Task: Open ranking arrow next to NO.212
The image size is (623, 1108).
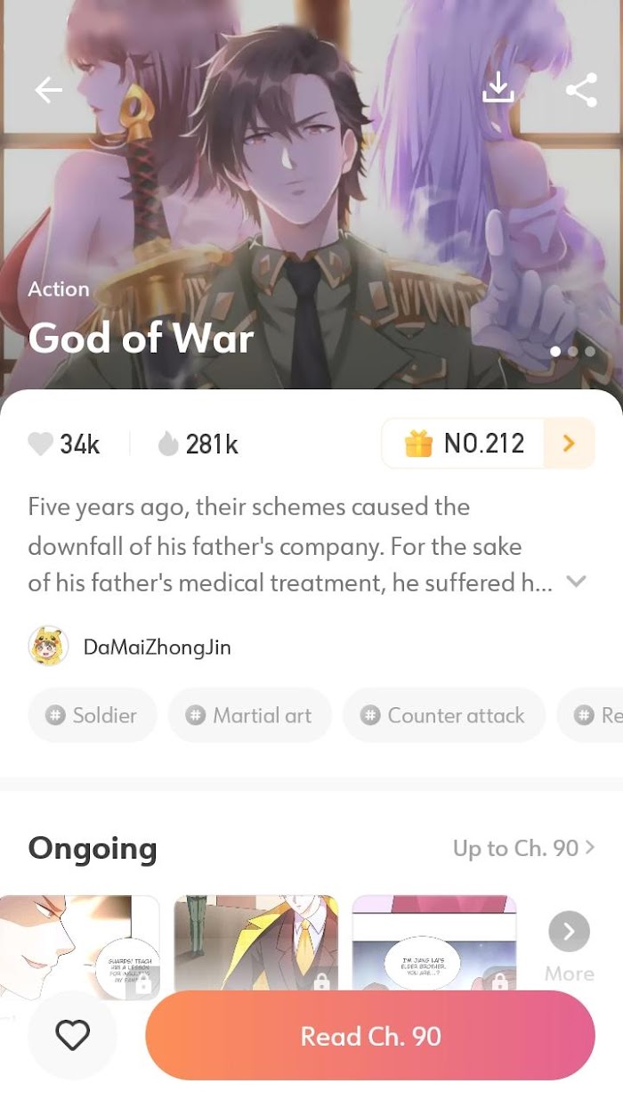Action: click(569, 443)
